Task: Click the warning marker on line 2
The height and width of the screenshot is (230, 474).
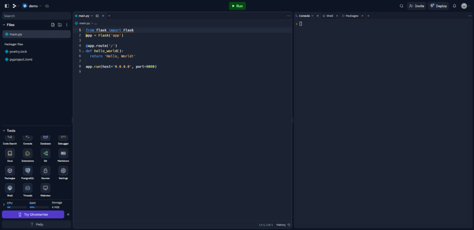Action: [87, 35]
